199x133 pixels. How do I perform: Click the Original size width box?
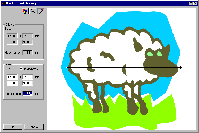[x=12, y=36]
